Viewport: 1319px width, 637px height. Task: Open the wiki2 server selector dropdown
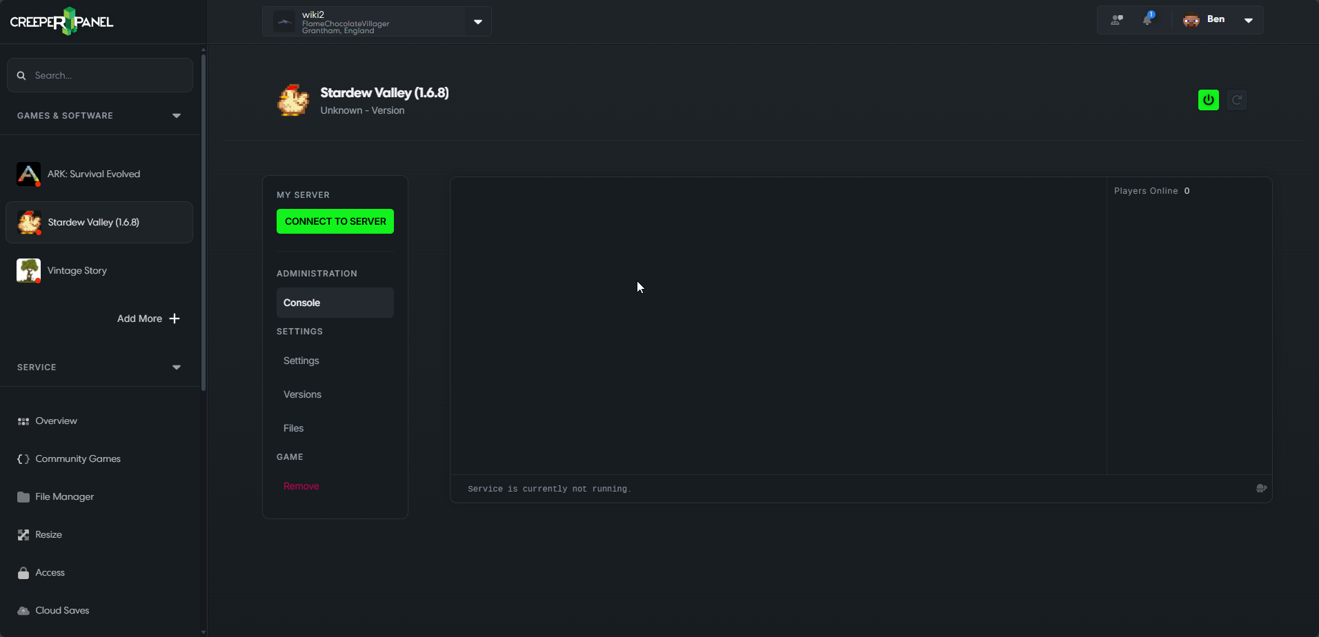coord(478,21)
